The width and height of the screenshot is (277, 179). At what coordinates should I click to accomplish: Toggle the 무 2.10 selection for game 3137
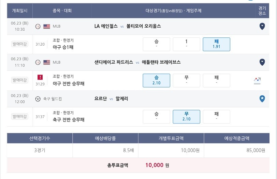pos(186,117)
